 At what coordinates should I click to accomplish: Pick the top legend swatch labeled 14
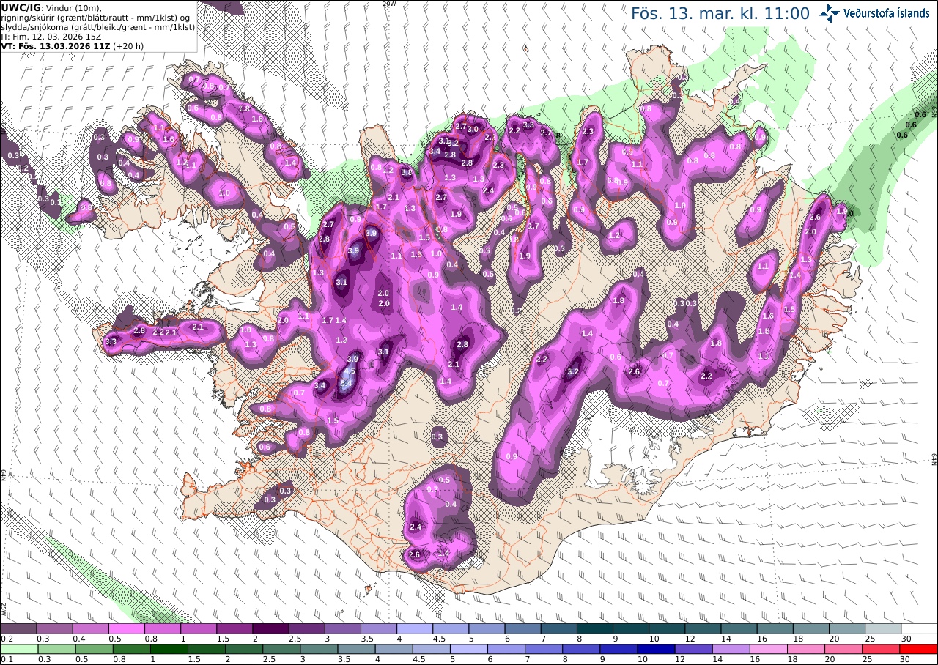(739, 628)
